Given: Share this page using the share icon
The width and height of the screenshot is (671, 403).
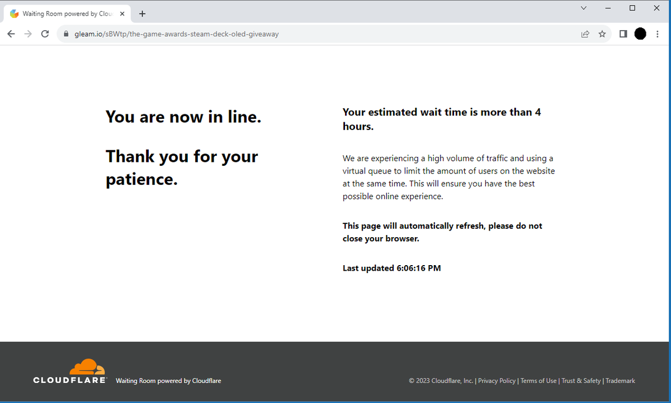Looking at the screenshot, I should tap(585, 34).
